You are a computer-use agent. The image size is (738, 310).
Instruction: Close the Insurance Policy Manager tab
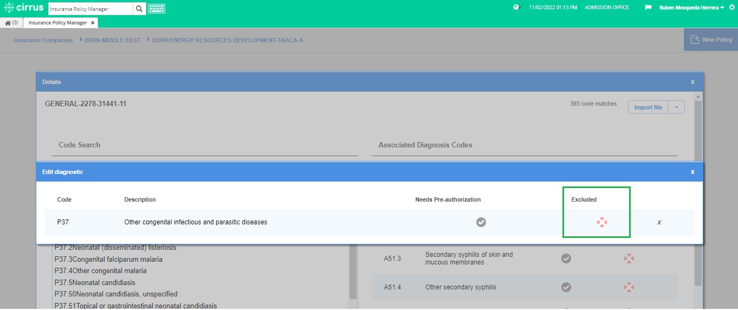(x=93, y=23)
